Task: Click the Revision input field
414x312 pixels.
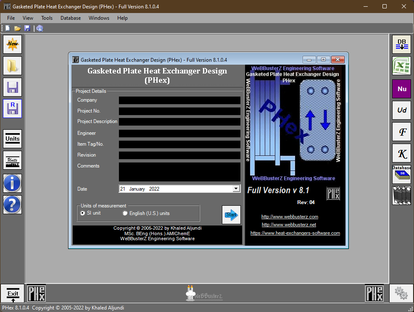Action: click(x=179, y=155)
